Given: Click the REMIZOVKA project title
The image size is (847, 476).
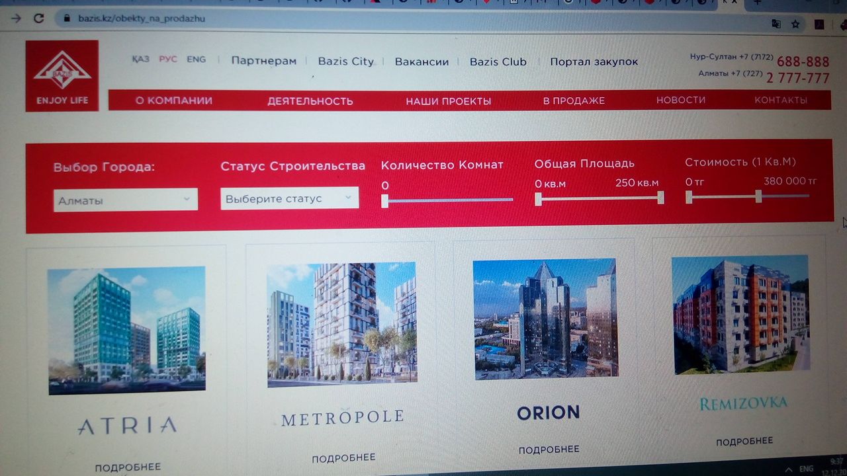Looking at the screenshot, I should (x=743, y=403).
